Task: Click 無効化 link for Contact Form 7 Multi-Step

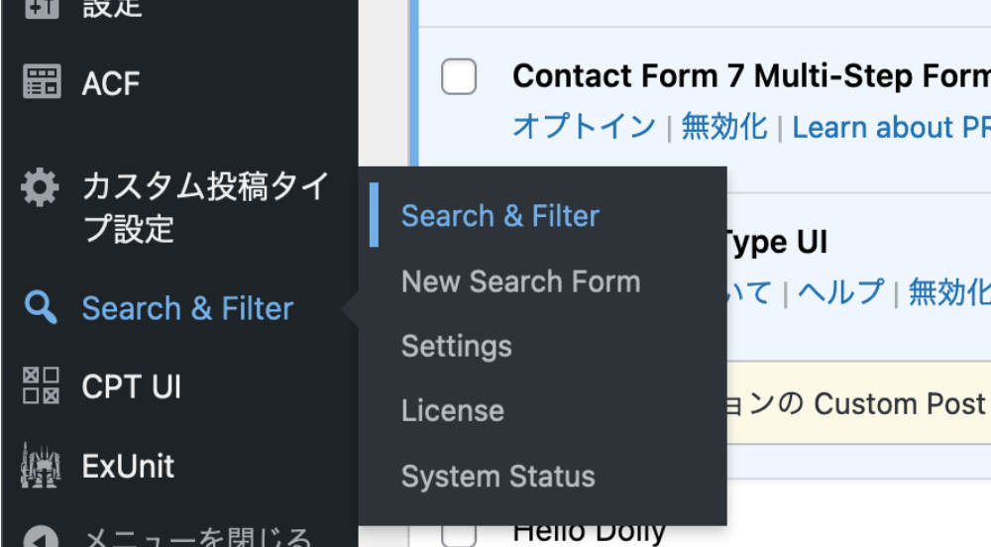Action: [723, 127]
